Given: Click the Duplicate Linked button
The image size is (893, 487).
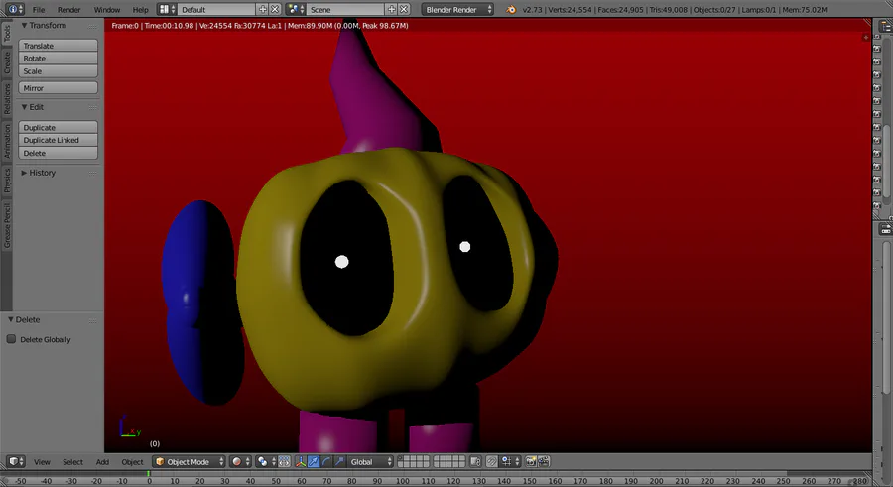Looking at the screenshot, I should 59,140.
